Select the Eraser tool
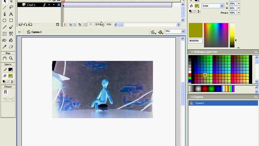259x146 pixels. pyautogui.click(x=11, y=47)
